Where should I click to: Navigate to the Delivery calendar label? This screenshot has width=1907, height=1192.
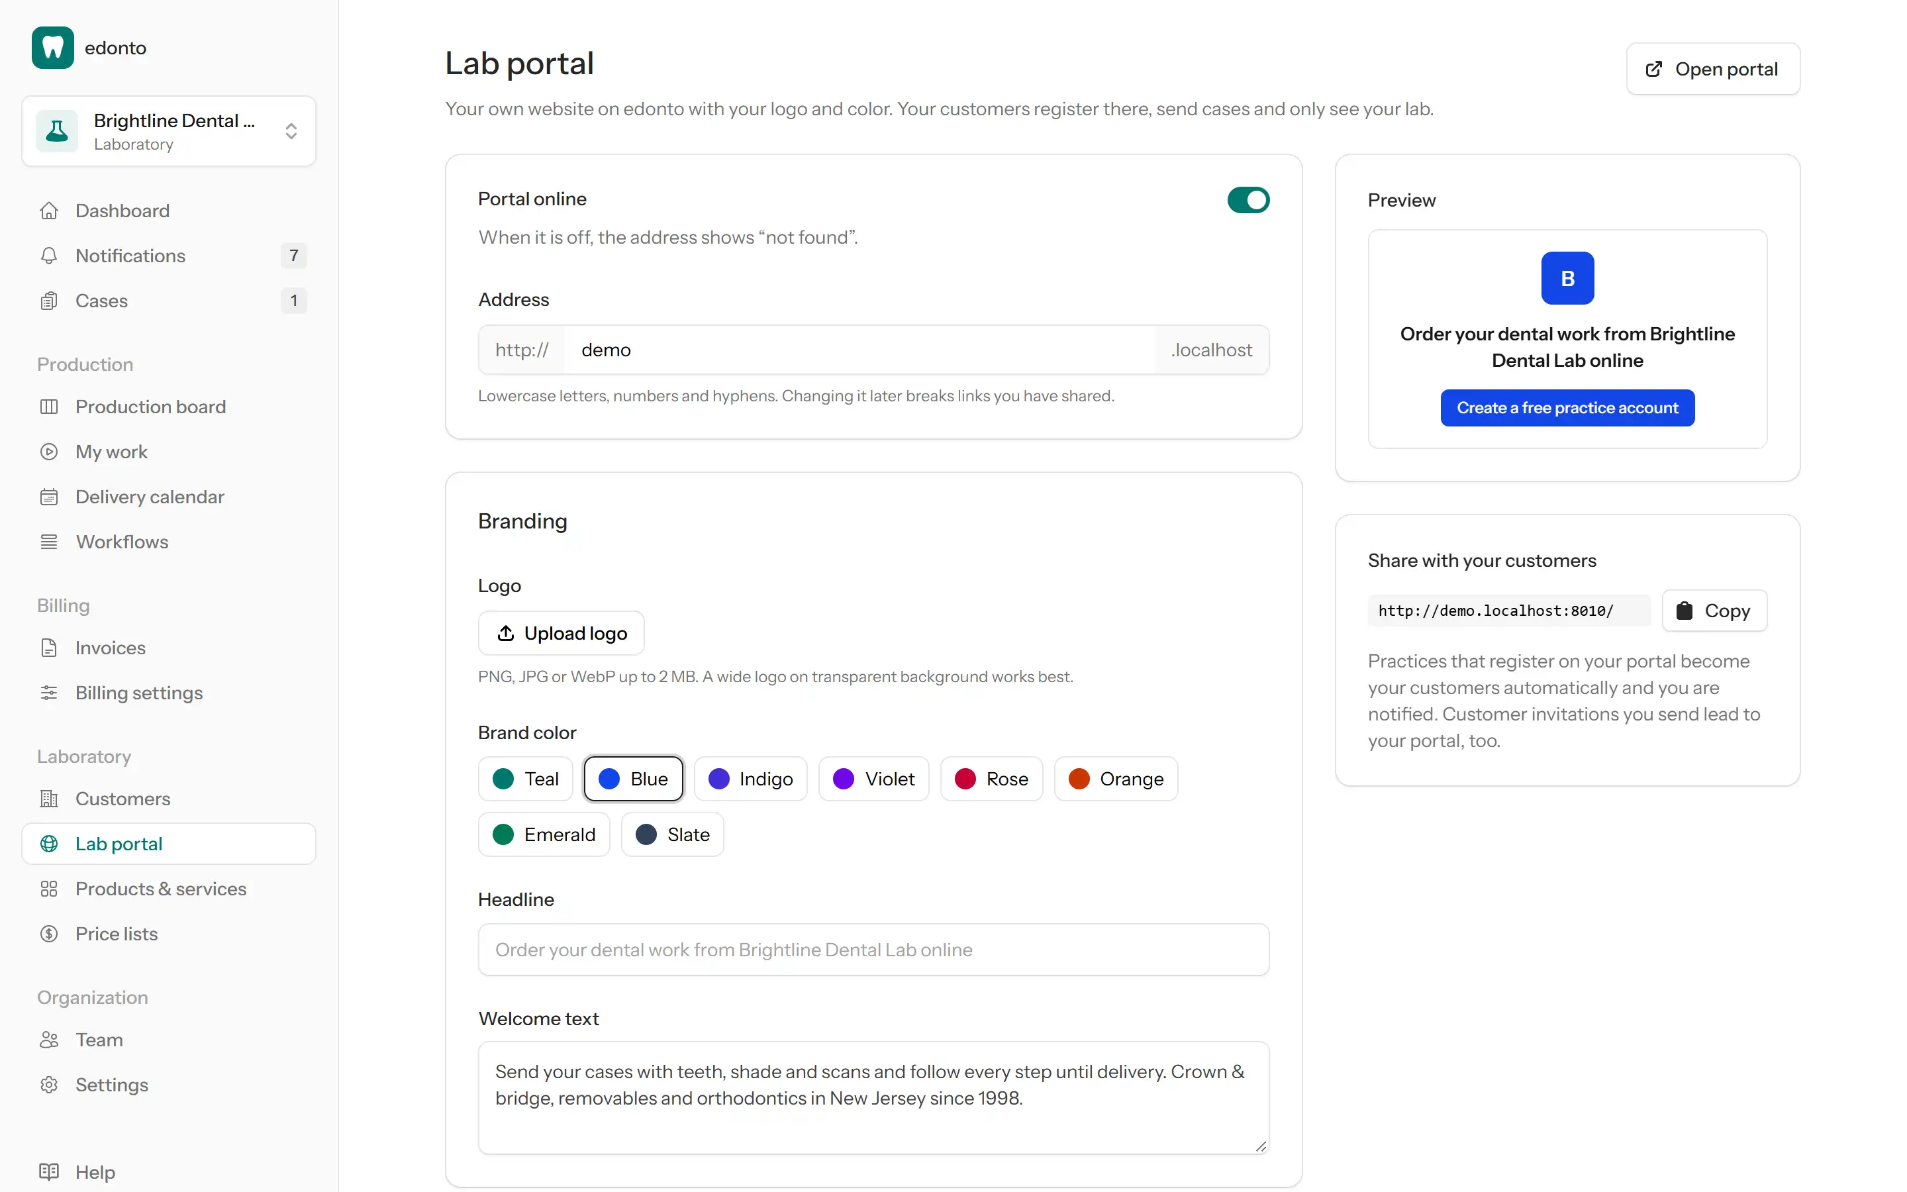pyautogui.click(x=150, y=497)
